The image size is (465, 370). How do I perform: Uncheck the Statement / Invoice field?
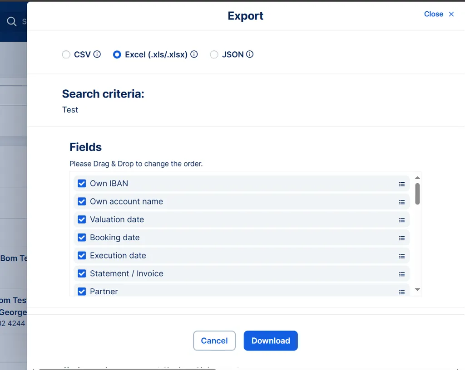[82, 273]
